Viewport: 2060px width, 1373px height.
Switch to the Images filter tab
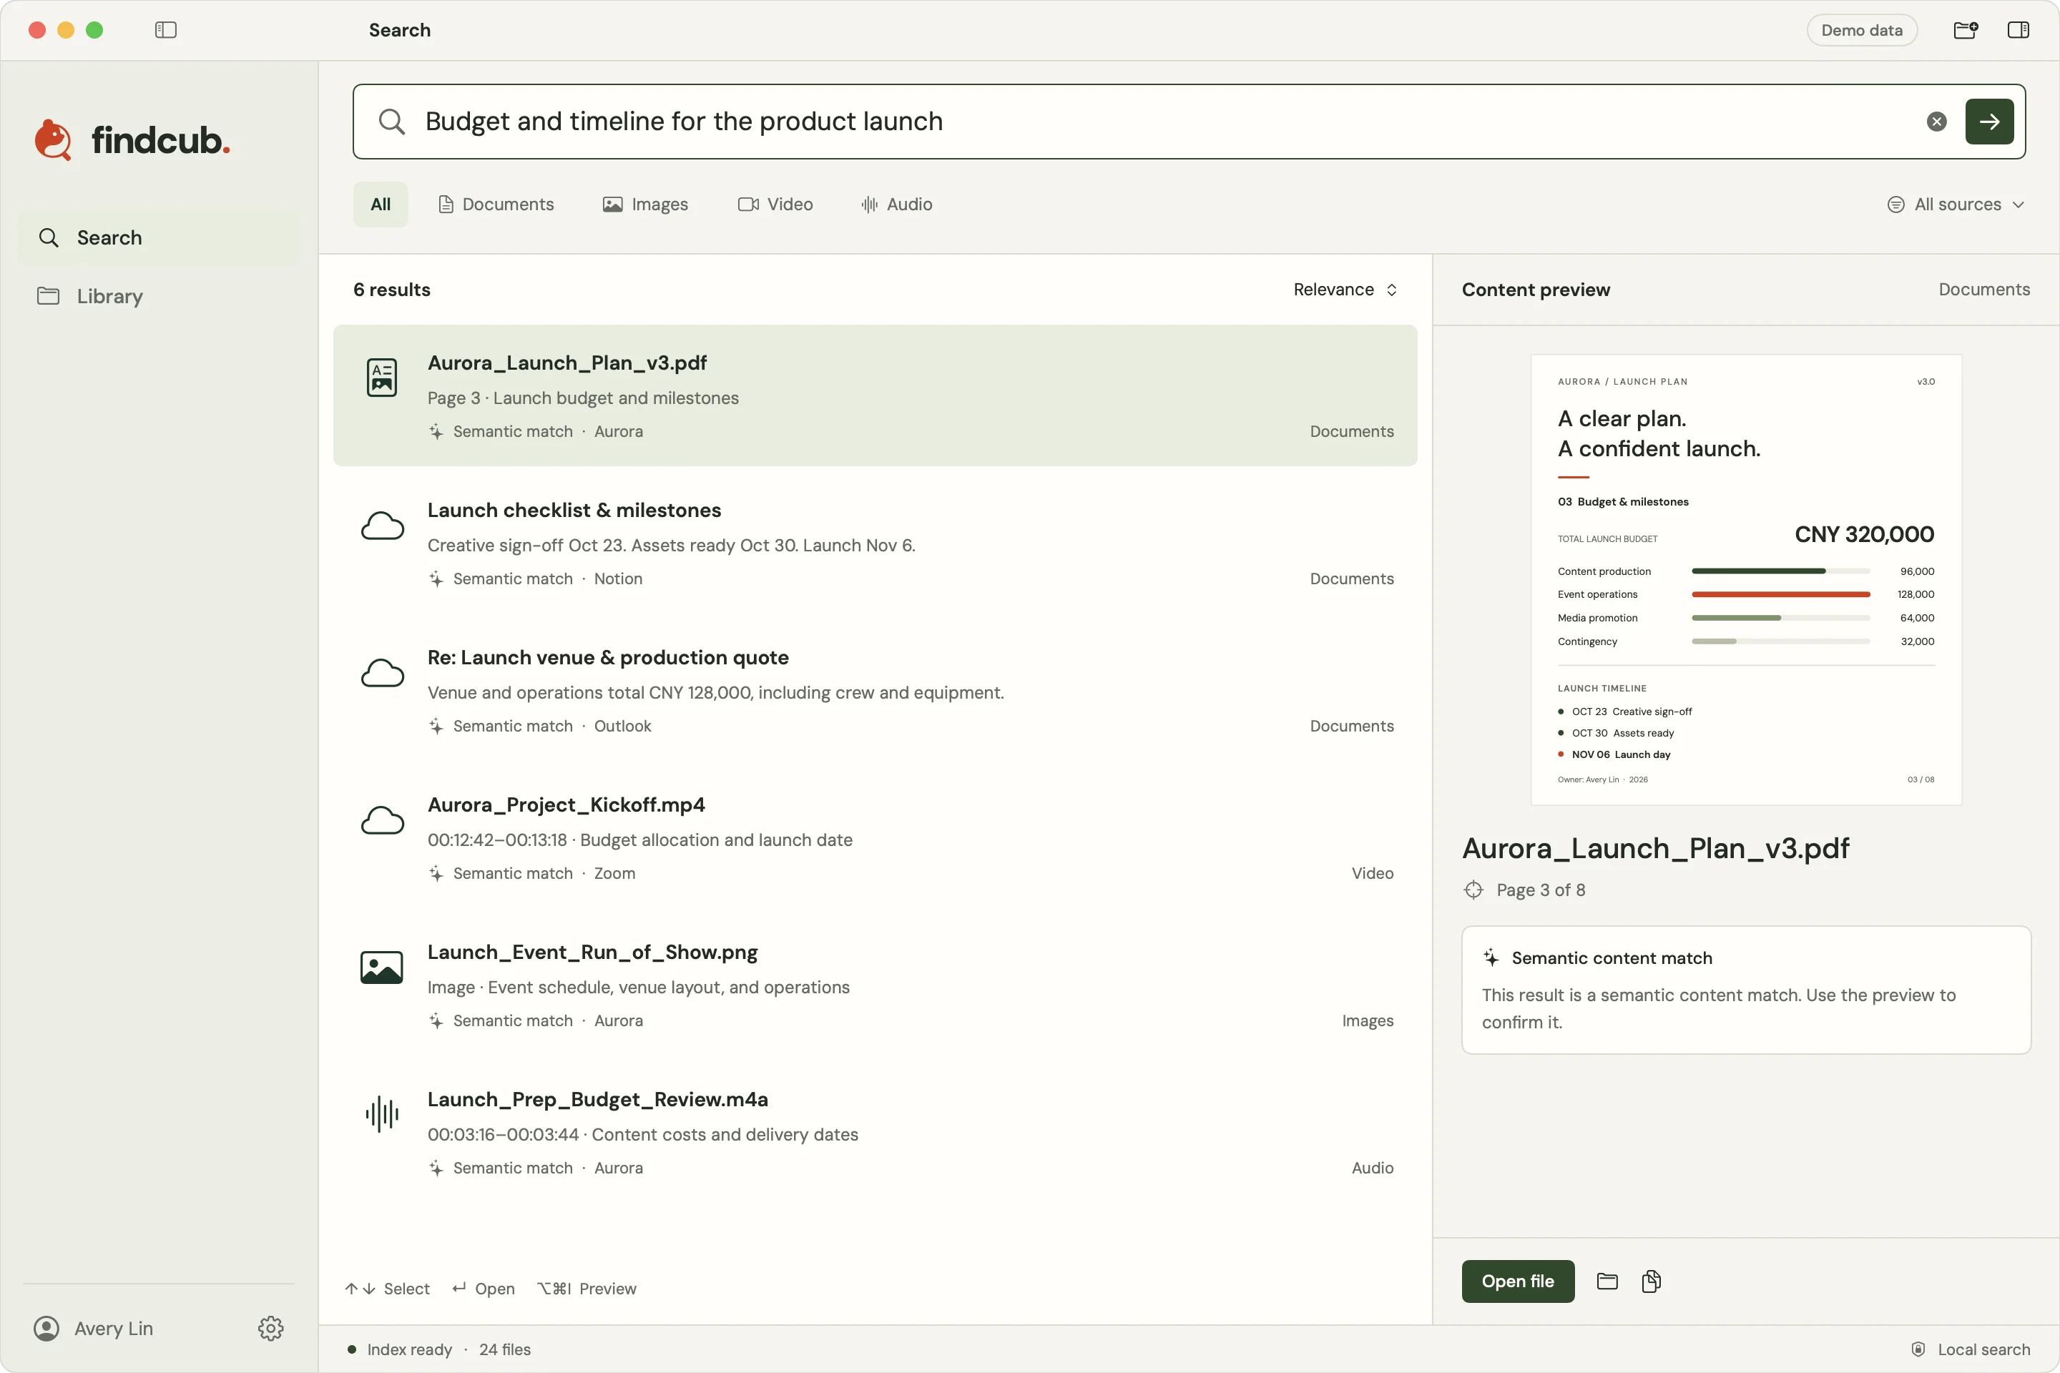point(645,204)
